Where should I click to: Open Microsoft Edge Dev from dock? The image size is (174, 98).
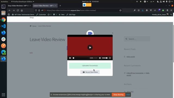tap(4, 52)
